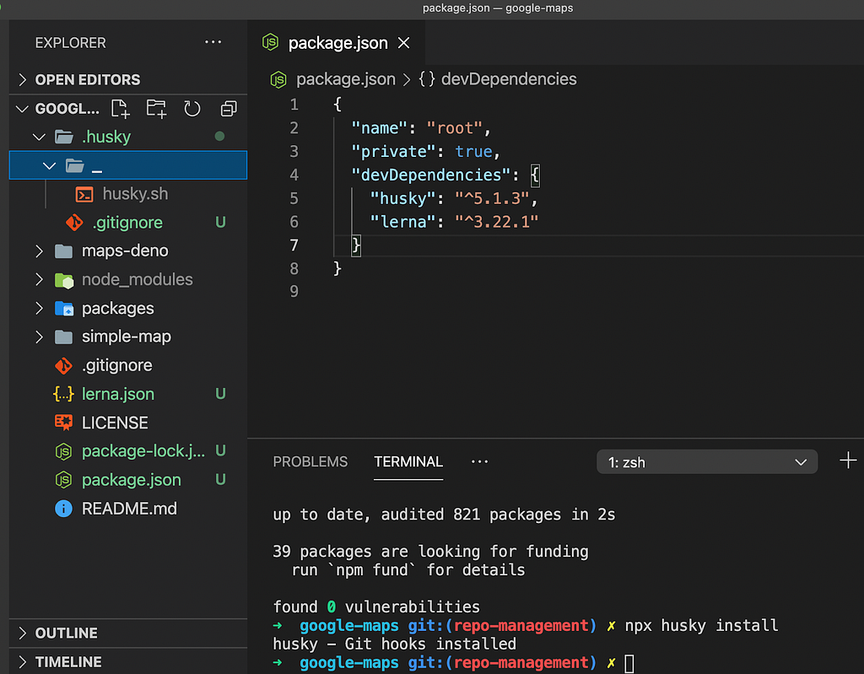This screenshot has width=864, height=674.
Task: Expand the TIMELINE section
Action: [x=23, y=662]
